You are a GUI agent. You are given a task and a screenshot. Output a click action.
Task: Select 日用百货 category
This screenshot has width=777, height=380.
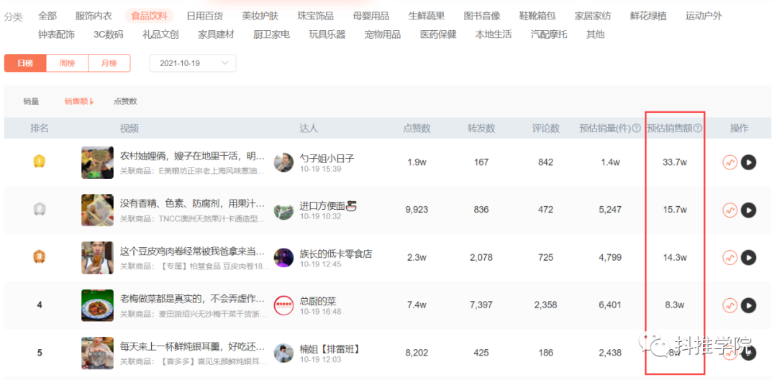[x=204, y=16]
